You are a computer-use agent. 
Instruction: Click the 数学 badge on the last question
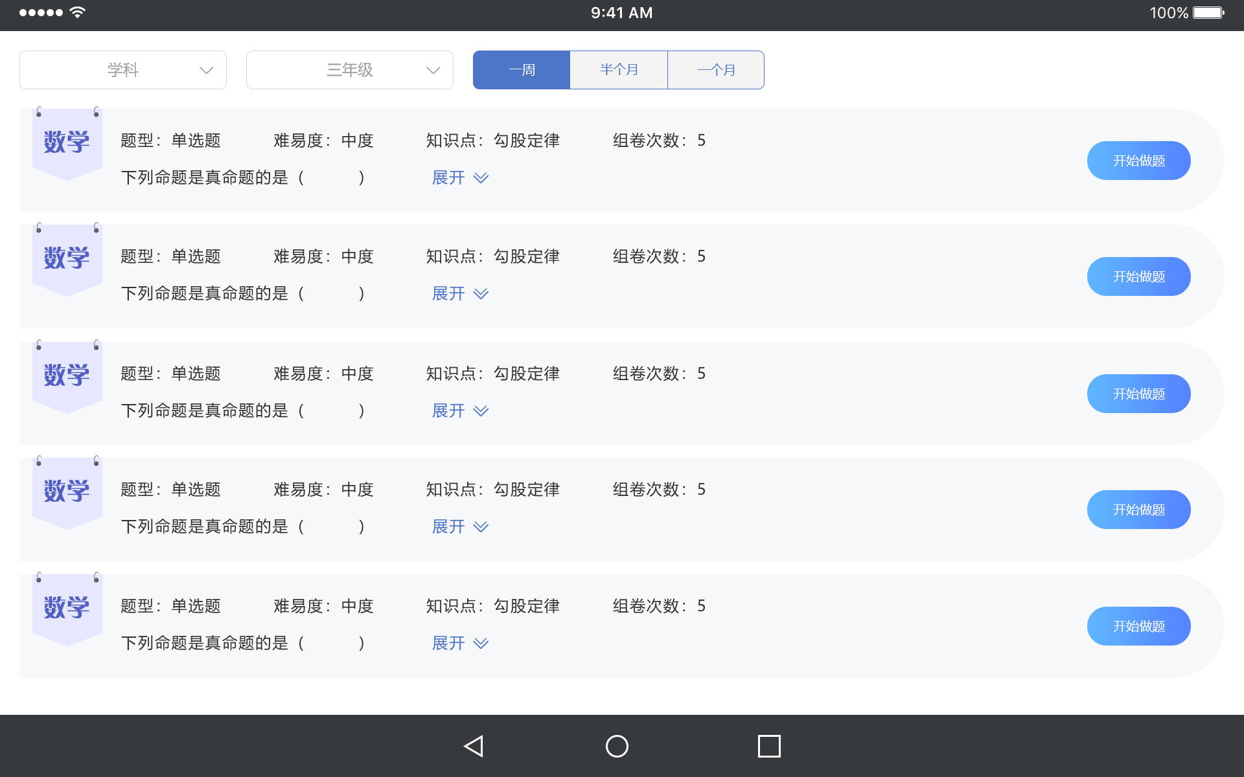pos(67,608)
